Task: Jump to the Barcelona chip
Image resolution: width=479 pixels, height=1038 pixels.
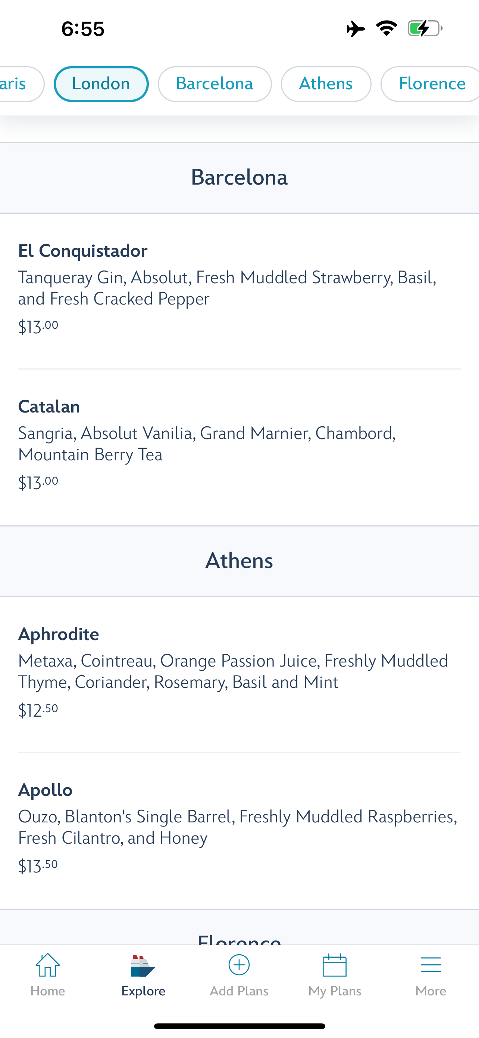Action: tap(215, 84)
